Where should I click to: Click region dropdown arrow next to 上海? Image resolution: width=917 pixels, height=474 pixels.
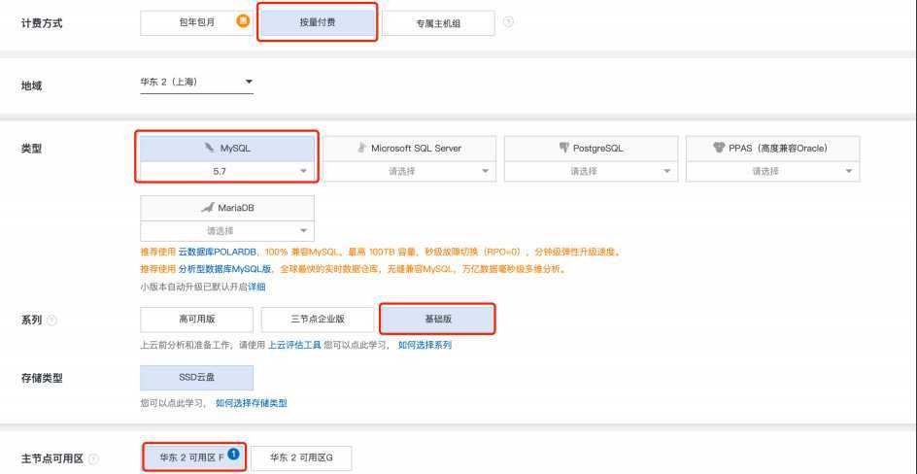coord(249,82)
